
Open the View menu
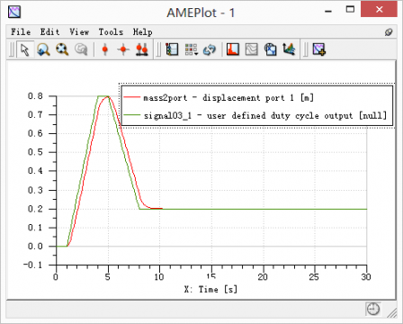coord(79,31)
